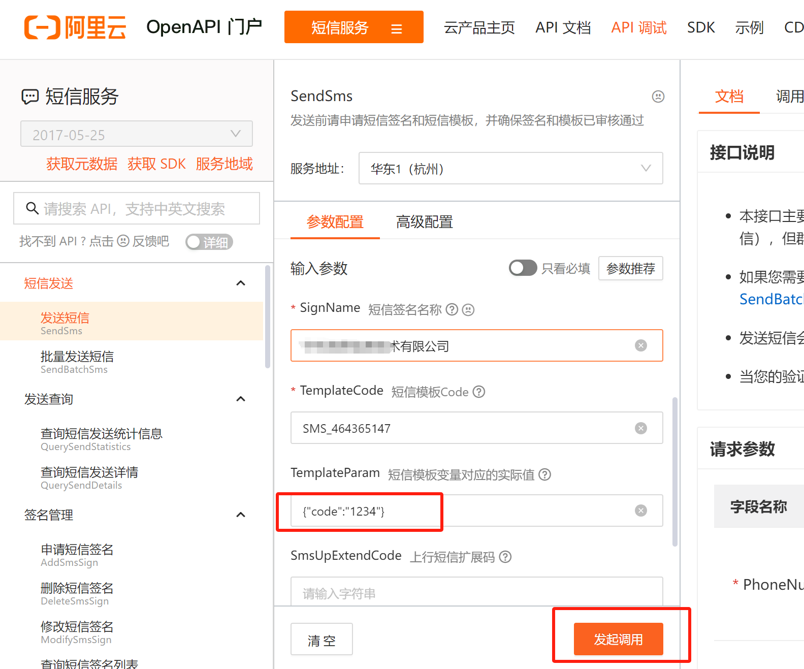The image size is (804, 669).
Task: Collapse the 签名管理 section
Action: click(241, 515)
